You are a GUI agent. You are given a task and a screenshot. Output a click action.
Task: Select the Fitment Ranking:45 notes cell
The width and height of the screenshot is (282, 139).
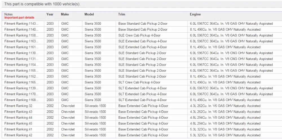23,124
